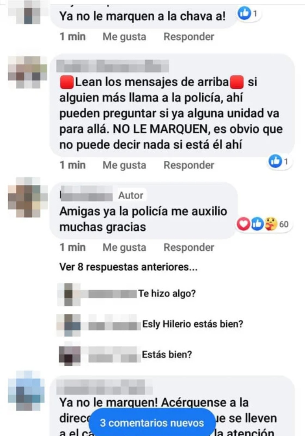
Task: Open the avatar next to 'Estás bien?' reply
Action: click(x=70, y=355)
